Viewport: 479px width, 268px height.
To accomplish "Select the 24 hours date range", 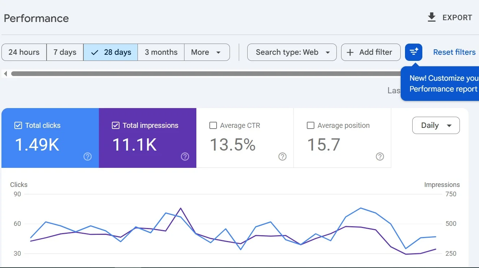I will pyautogui.click(x=24, y=52).
